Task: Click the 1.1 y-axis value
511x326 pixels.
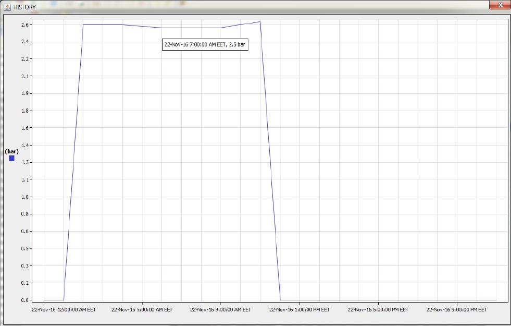Action: [x=25, y=179]
